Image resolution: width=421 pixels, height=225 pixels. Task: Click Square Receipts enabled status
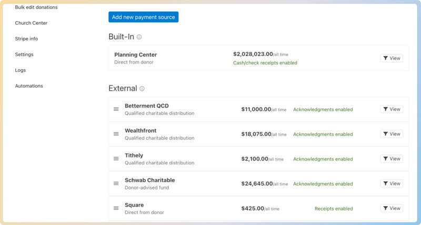[x=334, y=209]
